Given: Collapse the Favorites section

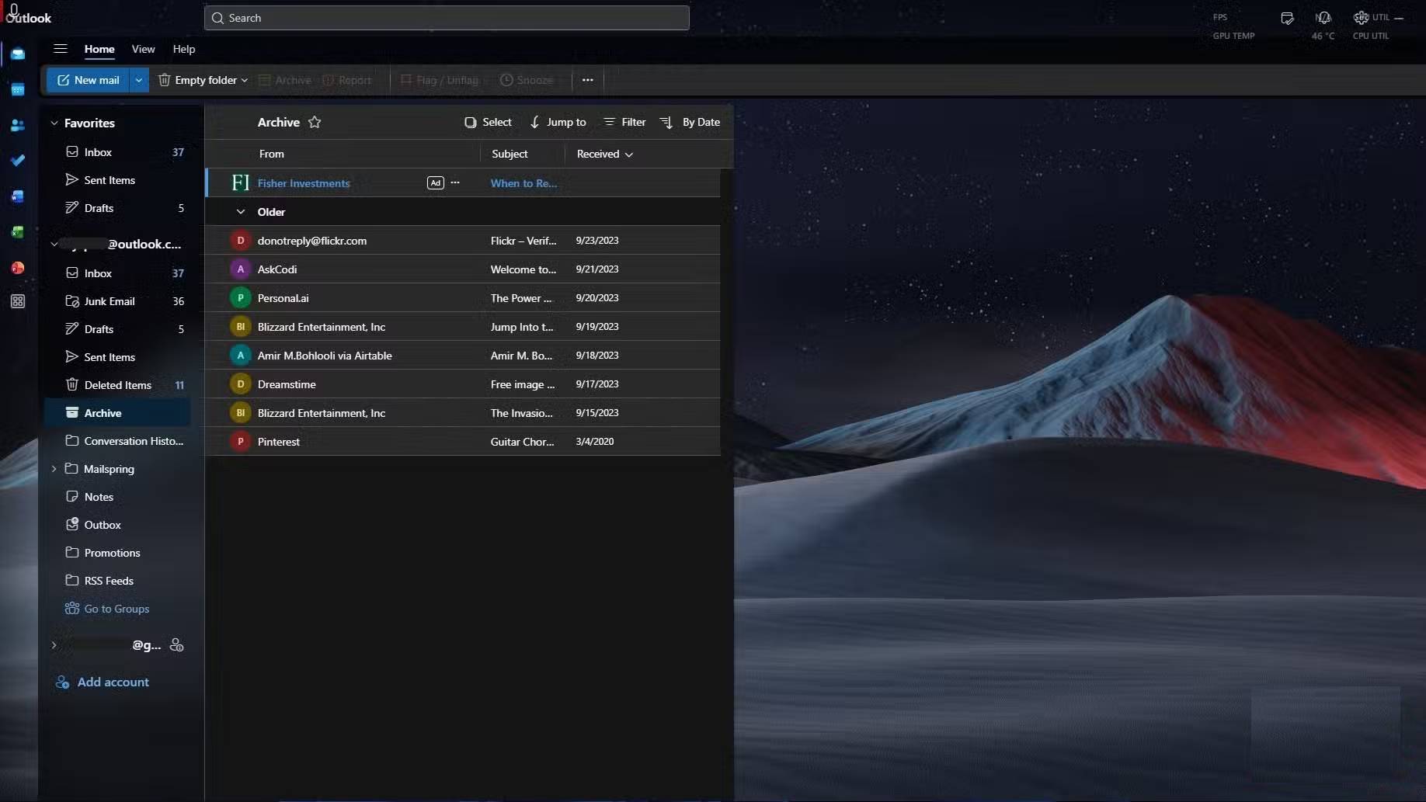Looking at the screenshot, I should [x=54, y=123].
